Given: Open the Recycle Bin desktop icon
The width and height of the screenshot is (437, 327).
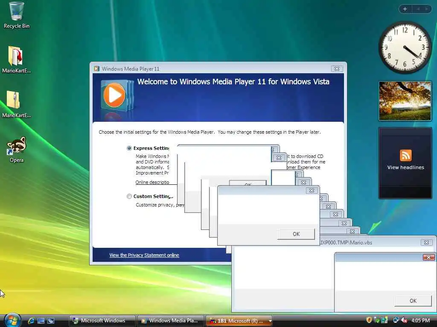Looking at the screenshot, I should pyautogui.click(x=17, y=15).
